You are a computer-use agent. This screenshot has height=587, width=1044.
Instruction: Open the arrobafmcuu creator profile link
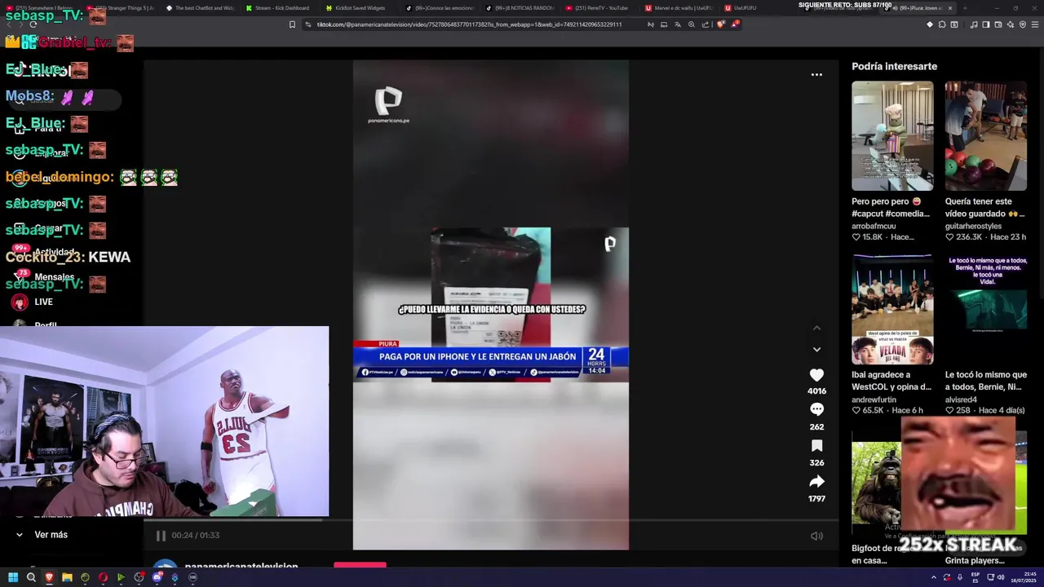tap(874, 226)
